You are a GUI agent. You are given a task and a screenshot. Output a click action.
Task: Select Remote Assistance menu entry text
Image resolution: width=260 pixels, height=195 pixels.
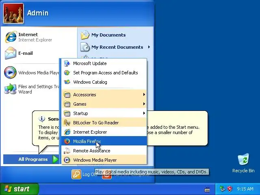92,151
